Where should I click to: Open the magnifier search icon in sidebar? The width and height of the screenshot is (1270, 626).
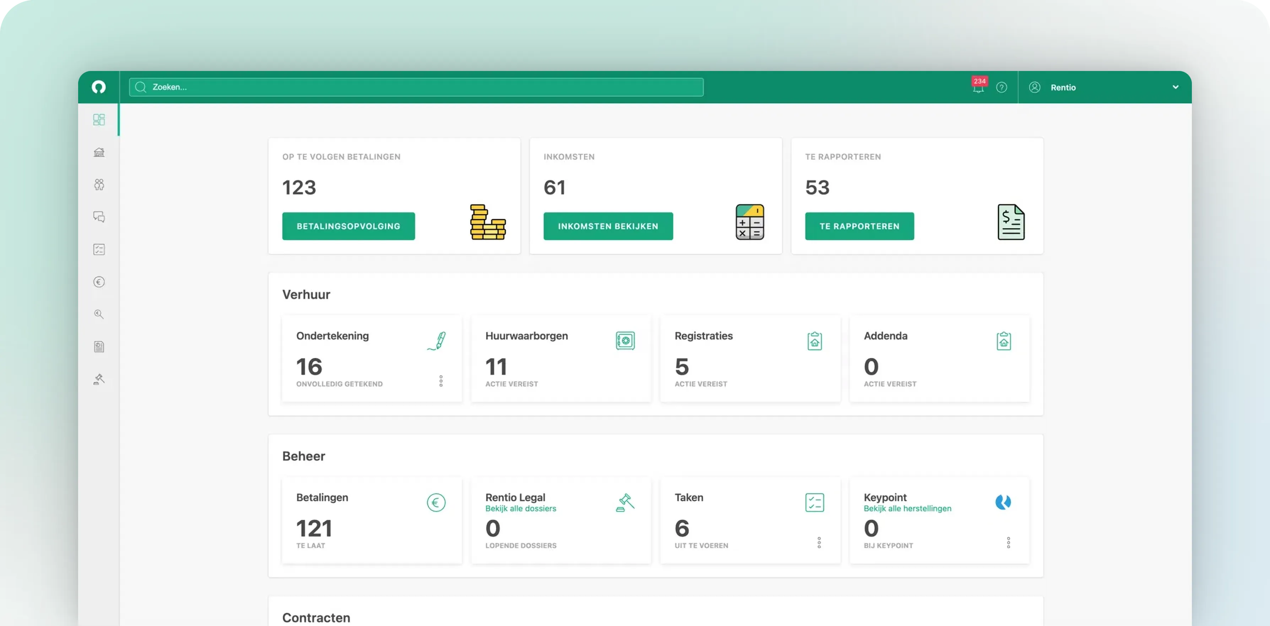[99, 314]
